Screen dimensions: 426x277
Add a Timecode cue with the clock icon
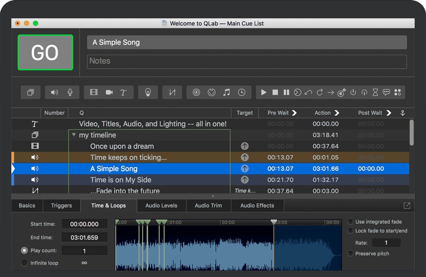(x=242, y=92)
